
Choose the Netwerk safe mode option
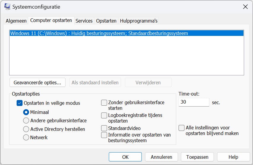coord(26,137)
